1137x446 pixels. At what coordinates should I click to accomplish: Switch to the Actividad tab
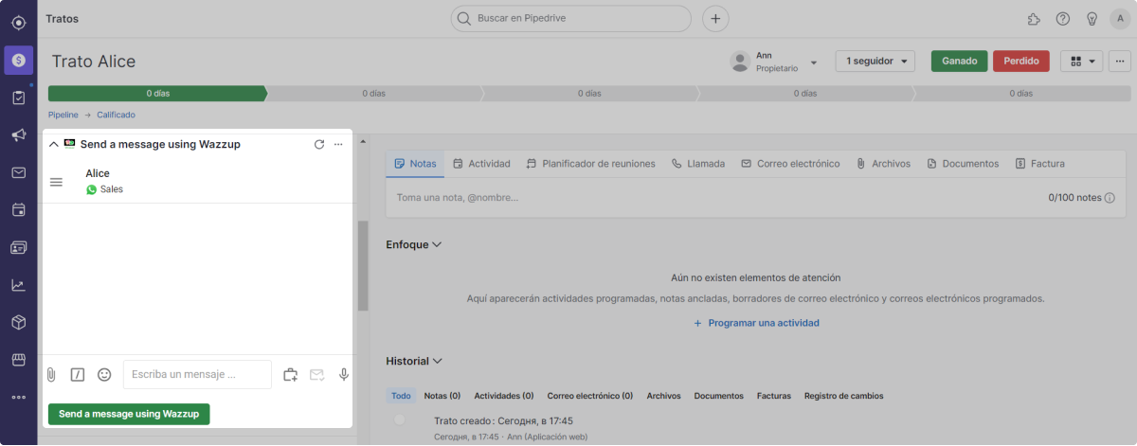click(x=481, y=164)
